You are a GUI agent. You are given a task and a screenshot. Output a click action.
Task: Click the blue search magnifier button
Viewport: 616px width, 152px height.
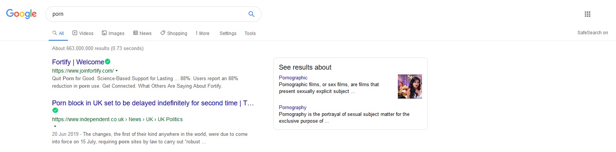tap(251, 14)
